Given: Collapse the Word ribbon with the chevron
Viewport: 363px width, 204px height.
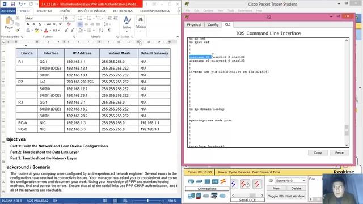Looking at the screenshot, I should coord(178,37).
